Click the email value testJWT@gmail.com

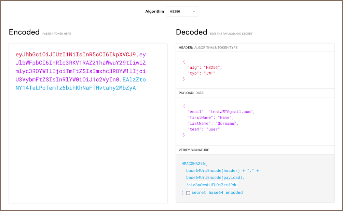tap(231, 112)
